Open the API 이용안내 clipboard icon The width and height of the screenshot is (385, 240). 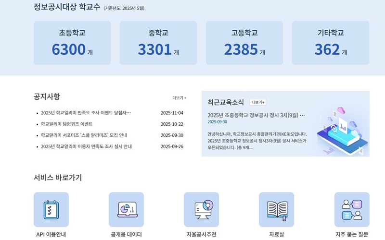(x=51, y=209)
